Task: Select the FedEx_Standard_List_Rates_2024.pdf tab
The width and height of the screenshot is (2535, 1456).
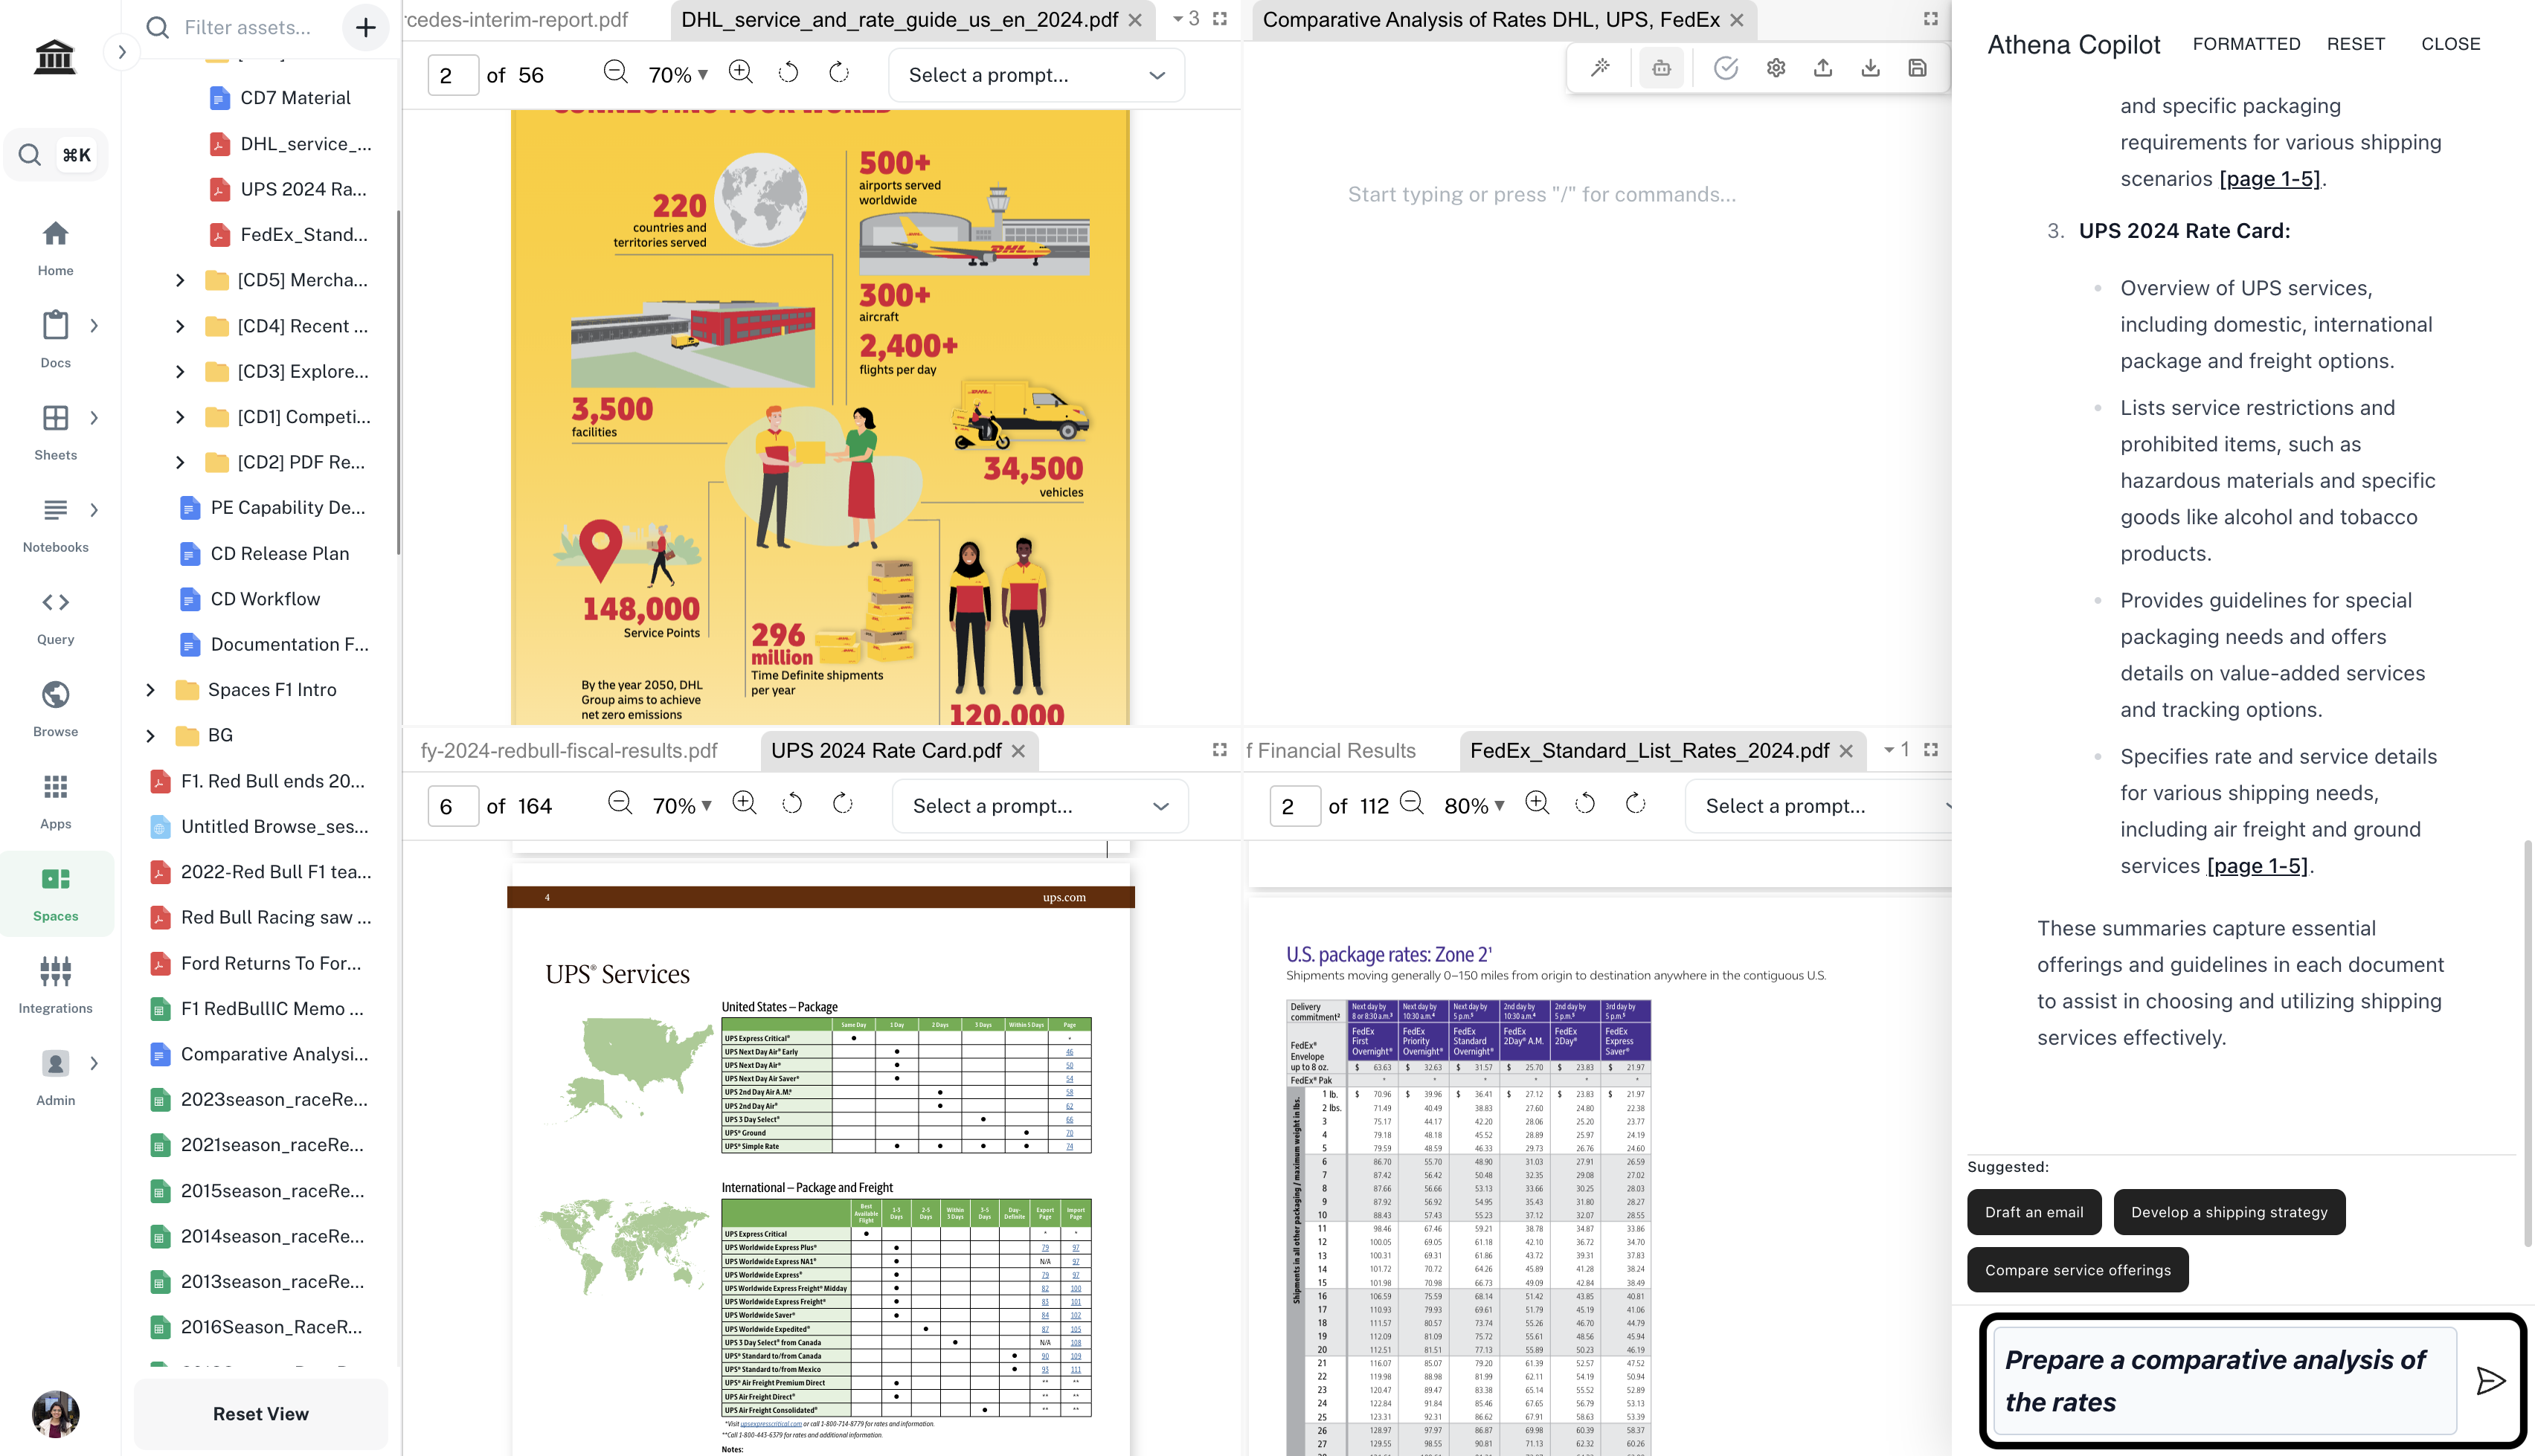Action: click(1649, 750)
